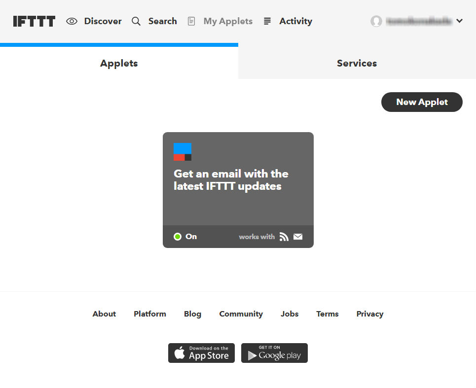Click the RSS feed icon on the applet card
The height and width of the screenshot is (388, 476).
click(x=284, y=237)
